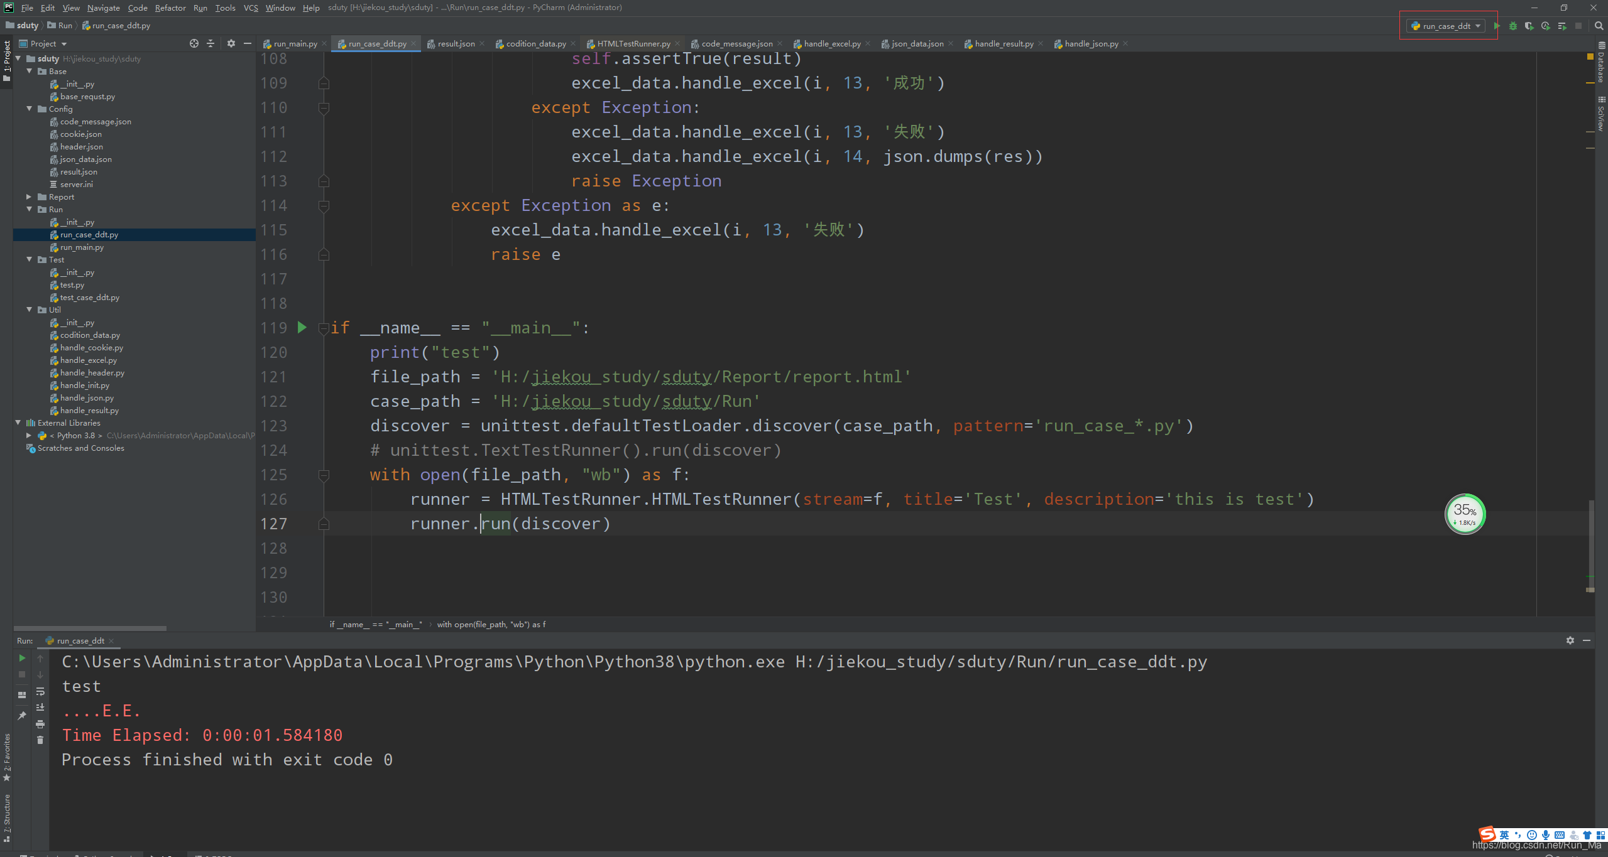Toggle soft-wrap icon in Run console
The height and width of the screenshot is (857, 1608).
click(x=40, y=691)
